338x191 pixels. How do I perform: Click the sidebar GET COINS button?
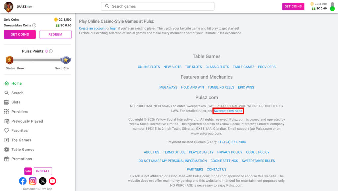tap(19, 35)
